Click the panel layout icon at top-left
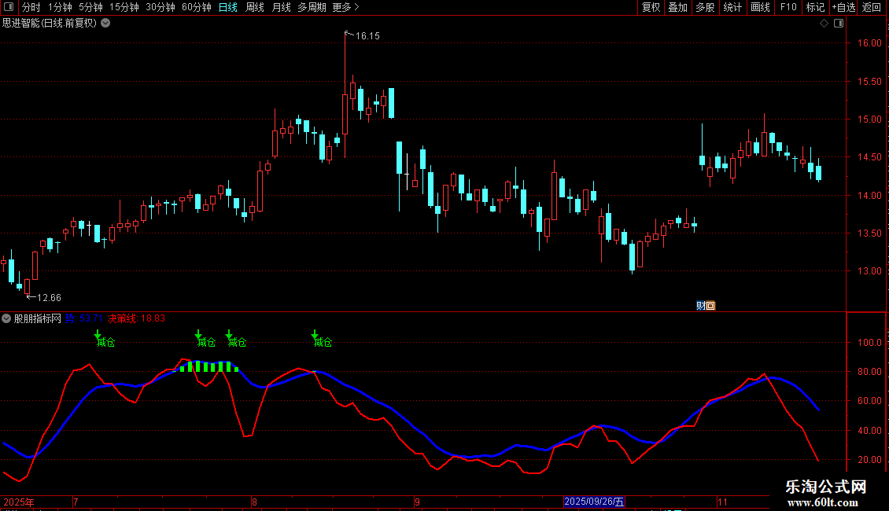Image resolution: width=889 pixels, height=511 pixels. 9,7
